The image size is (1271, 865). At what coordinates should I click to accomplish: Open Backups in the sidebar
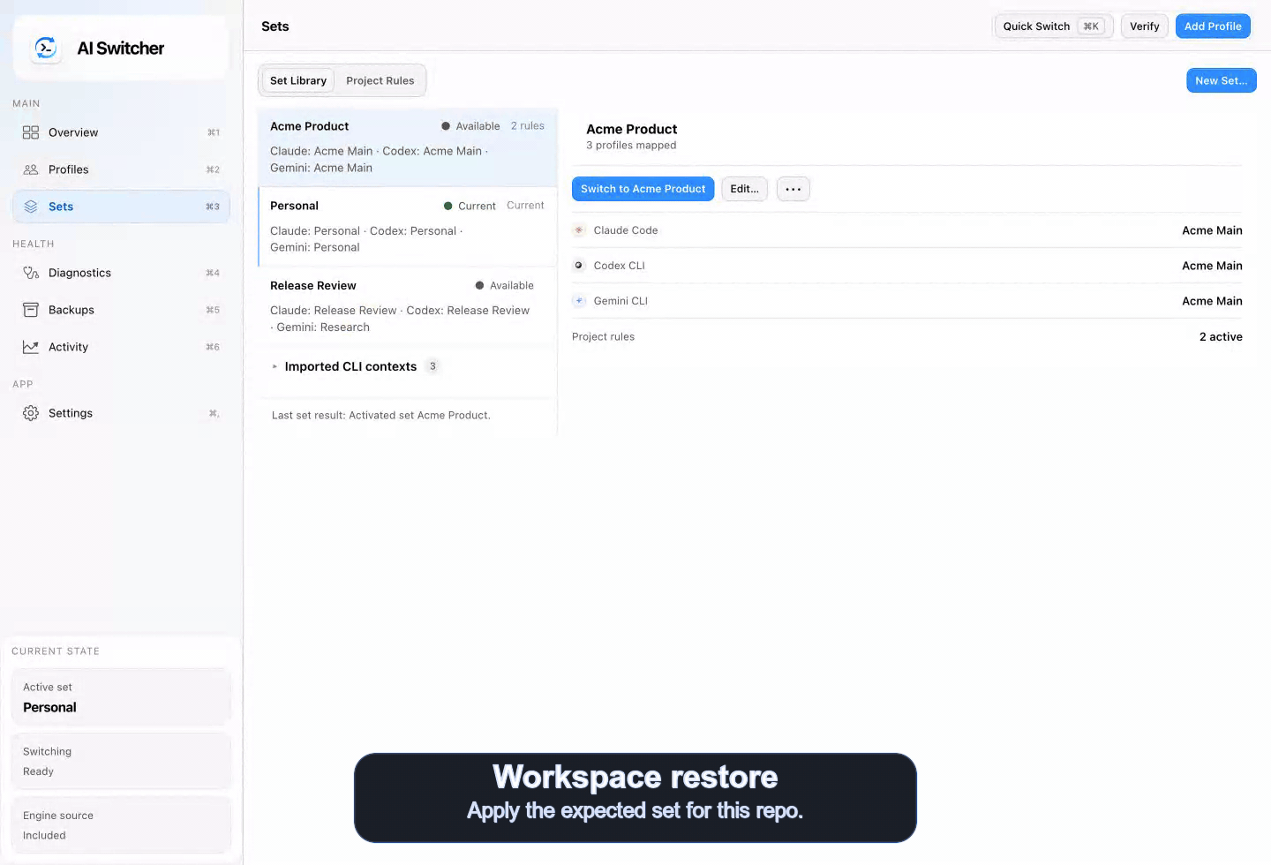pyautogui.click(x=121, y=310)
